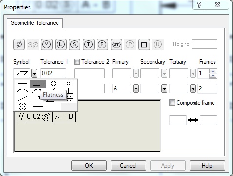Click the Maximum Material Condition (M) icon

[x=47, y=44]
